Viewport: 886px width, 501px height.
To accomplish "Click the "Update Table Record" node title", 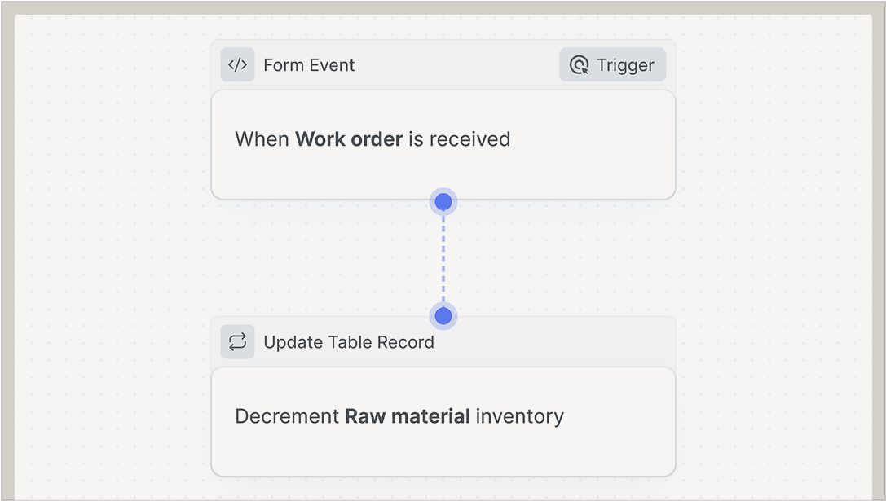I will [x=348, y=342].
